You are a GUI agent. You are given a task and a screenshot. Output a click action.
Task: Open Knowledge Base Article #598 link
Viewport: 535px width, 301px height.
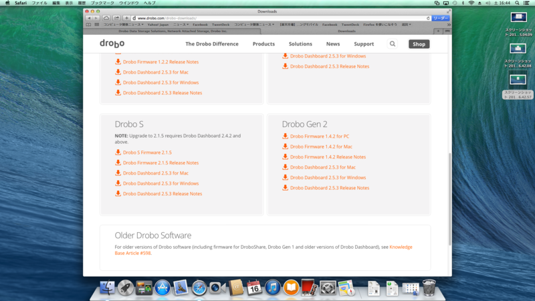401,247
